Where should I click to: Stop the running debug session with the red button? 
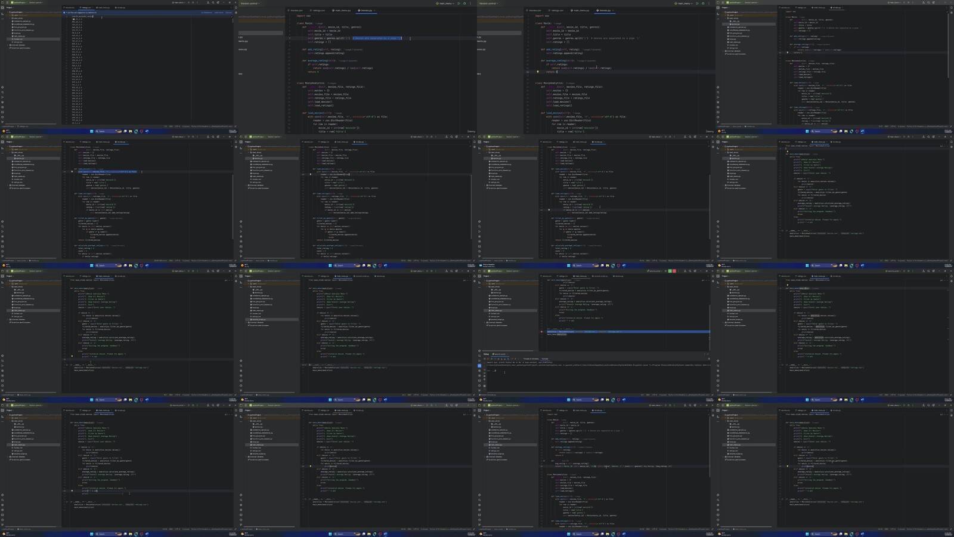[674, 271]
